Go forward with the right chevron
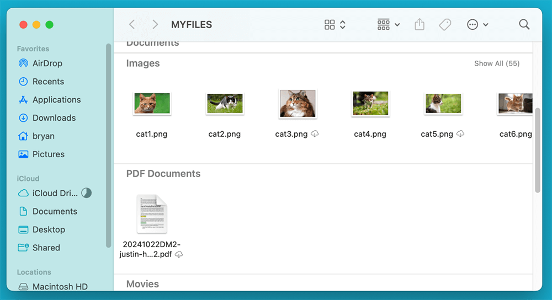Screen dimensions: 552x300 [x=155, y=25]
